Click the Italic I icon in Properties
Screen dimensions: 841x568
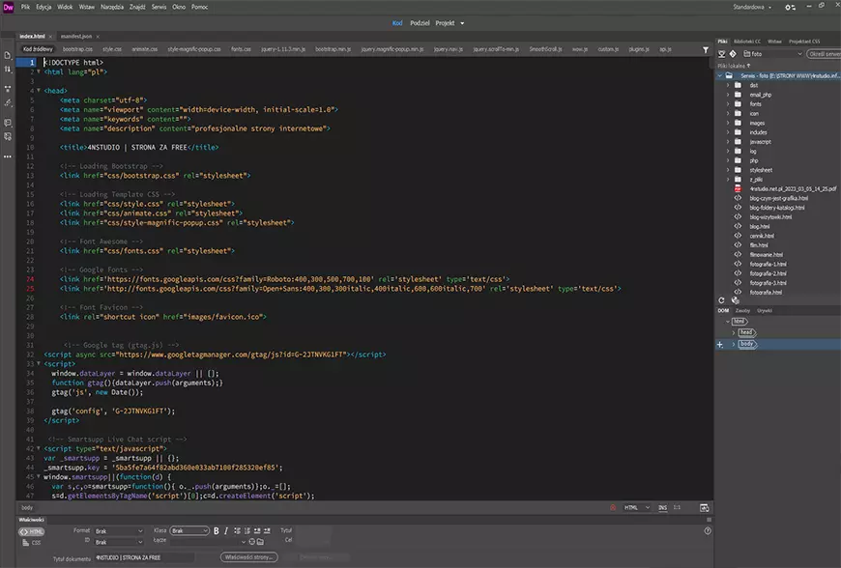(226, 531)
